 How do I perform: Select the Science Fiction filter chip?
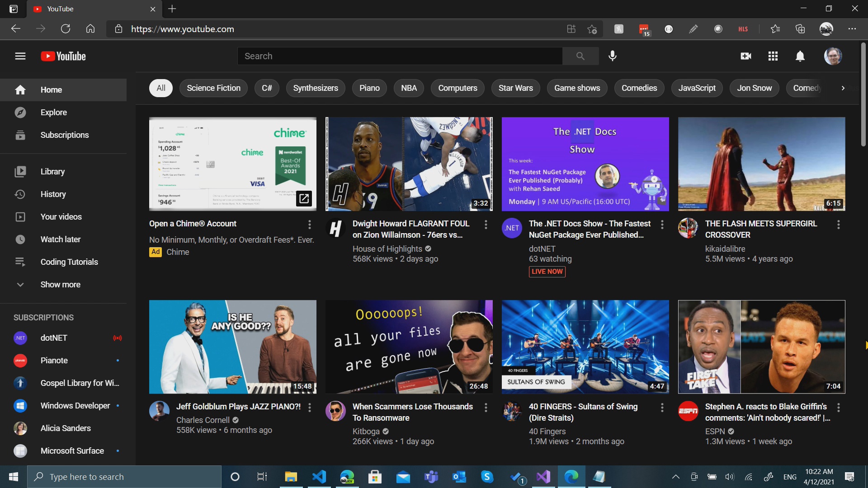[213, 88]
